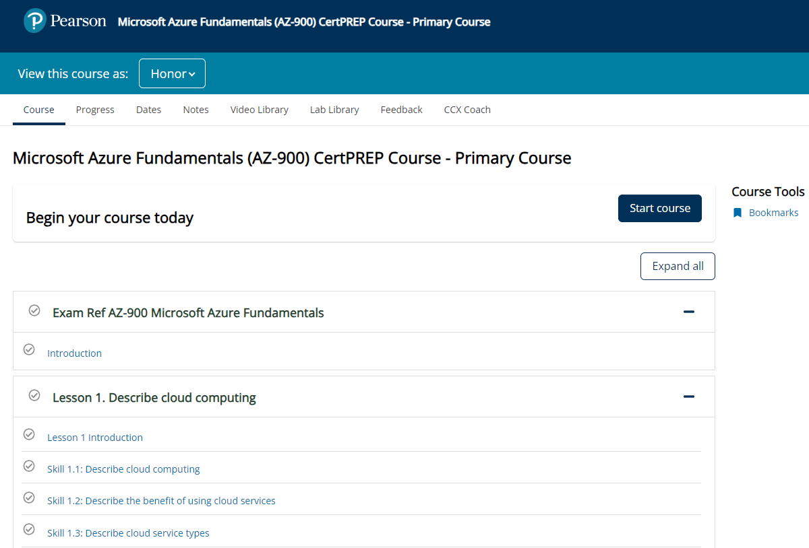Click the header course title text

point(304,22)
